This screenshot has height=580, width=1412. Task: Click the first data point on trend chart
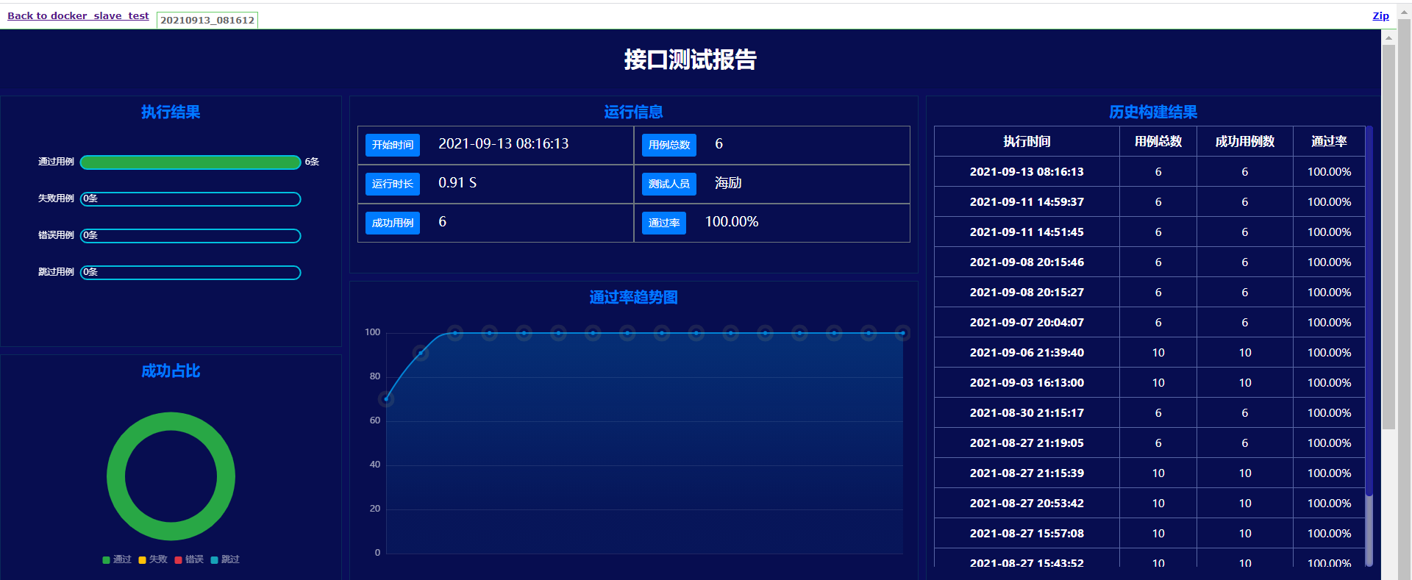[x=386, y=399]
